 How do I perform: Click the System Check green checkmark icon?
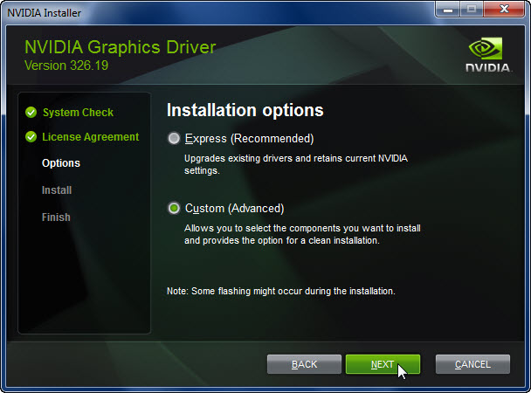pos(31,112)
